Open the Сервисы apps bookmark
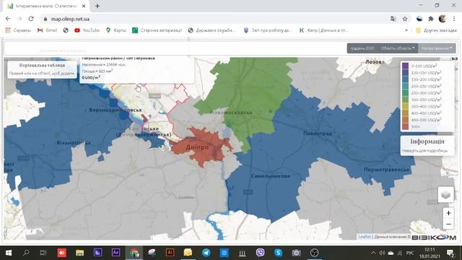 pyautogui.click(x=18, y=30)
